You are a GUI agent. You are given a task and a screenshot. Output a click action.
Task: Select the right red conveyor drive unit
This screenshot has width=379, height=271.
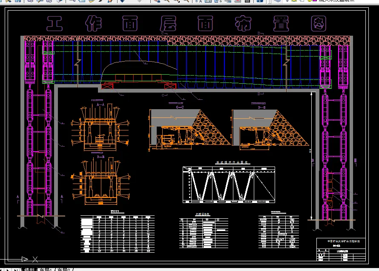[170, 86]
